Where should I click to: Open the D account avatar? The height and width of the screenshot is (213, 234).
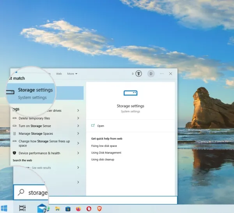point(151,74)
